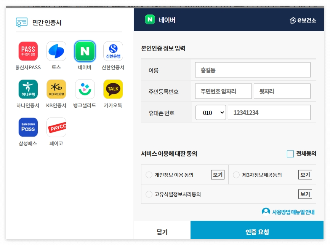The width and height of the screenshot is (330, 245).
Task: Choose the KB인증서 icon
Action: coord(56,89)
